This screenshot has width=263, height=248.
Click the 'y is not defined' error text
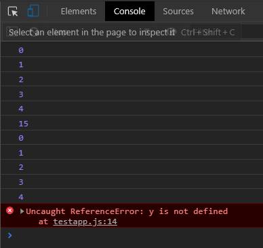click(188, 211)
